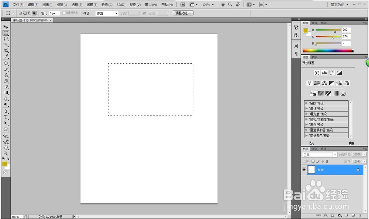Add an Exposure adjustment
Screen dimensions: 369x219
339,73
